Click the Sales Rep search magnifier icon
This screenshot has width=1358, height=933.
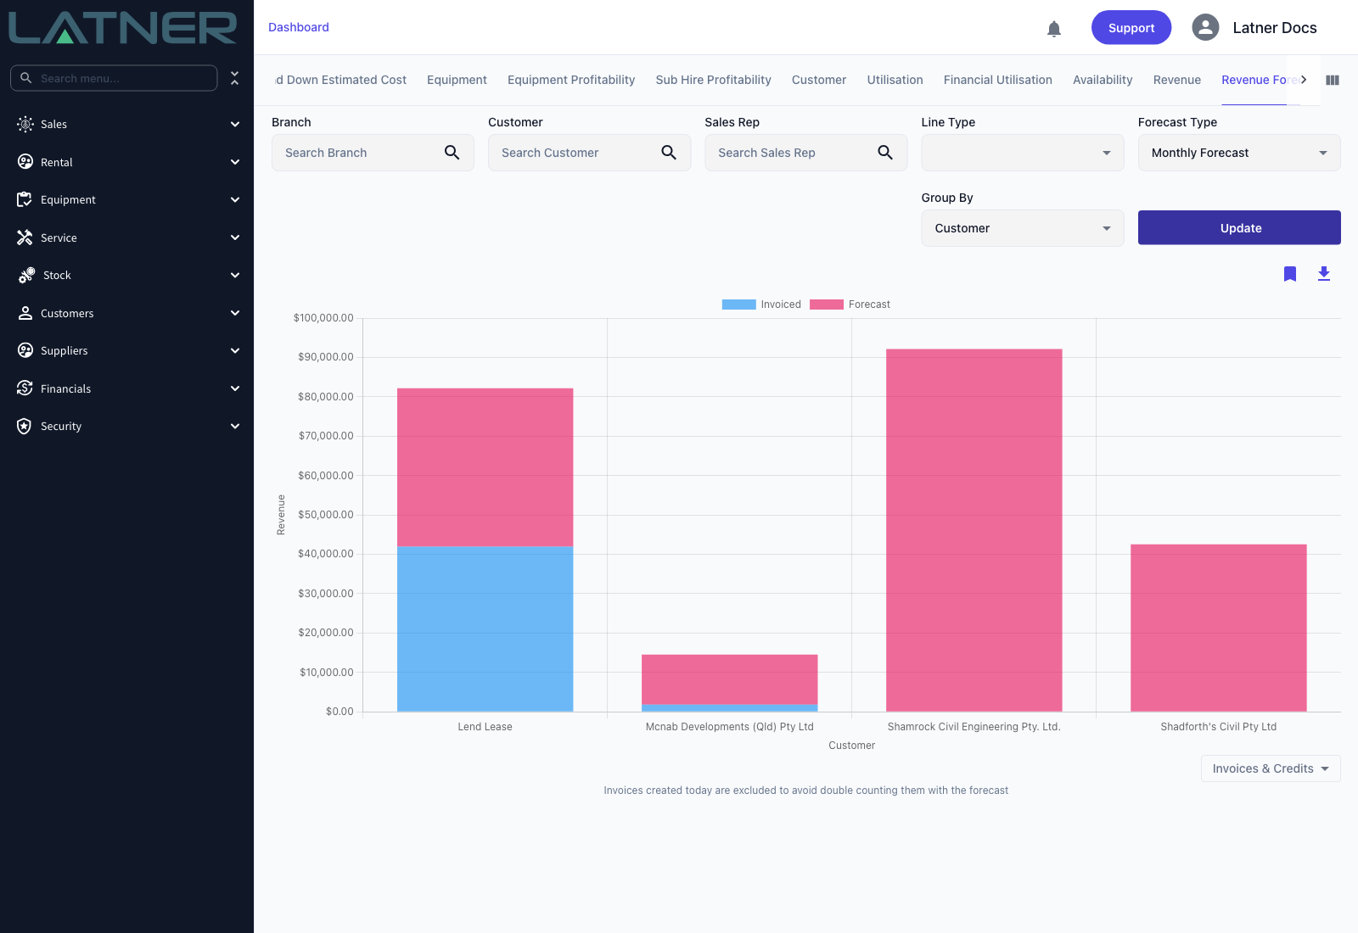(885, 153)
